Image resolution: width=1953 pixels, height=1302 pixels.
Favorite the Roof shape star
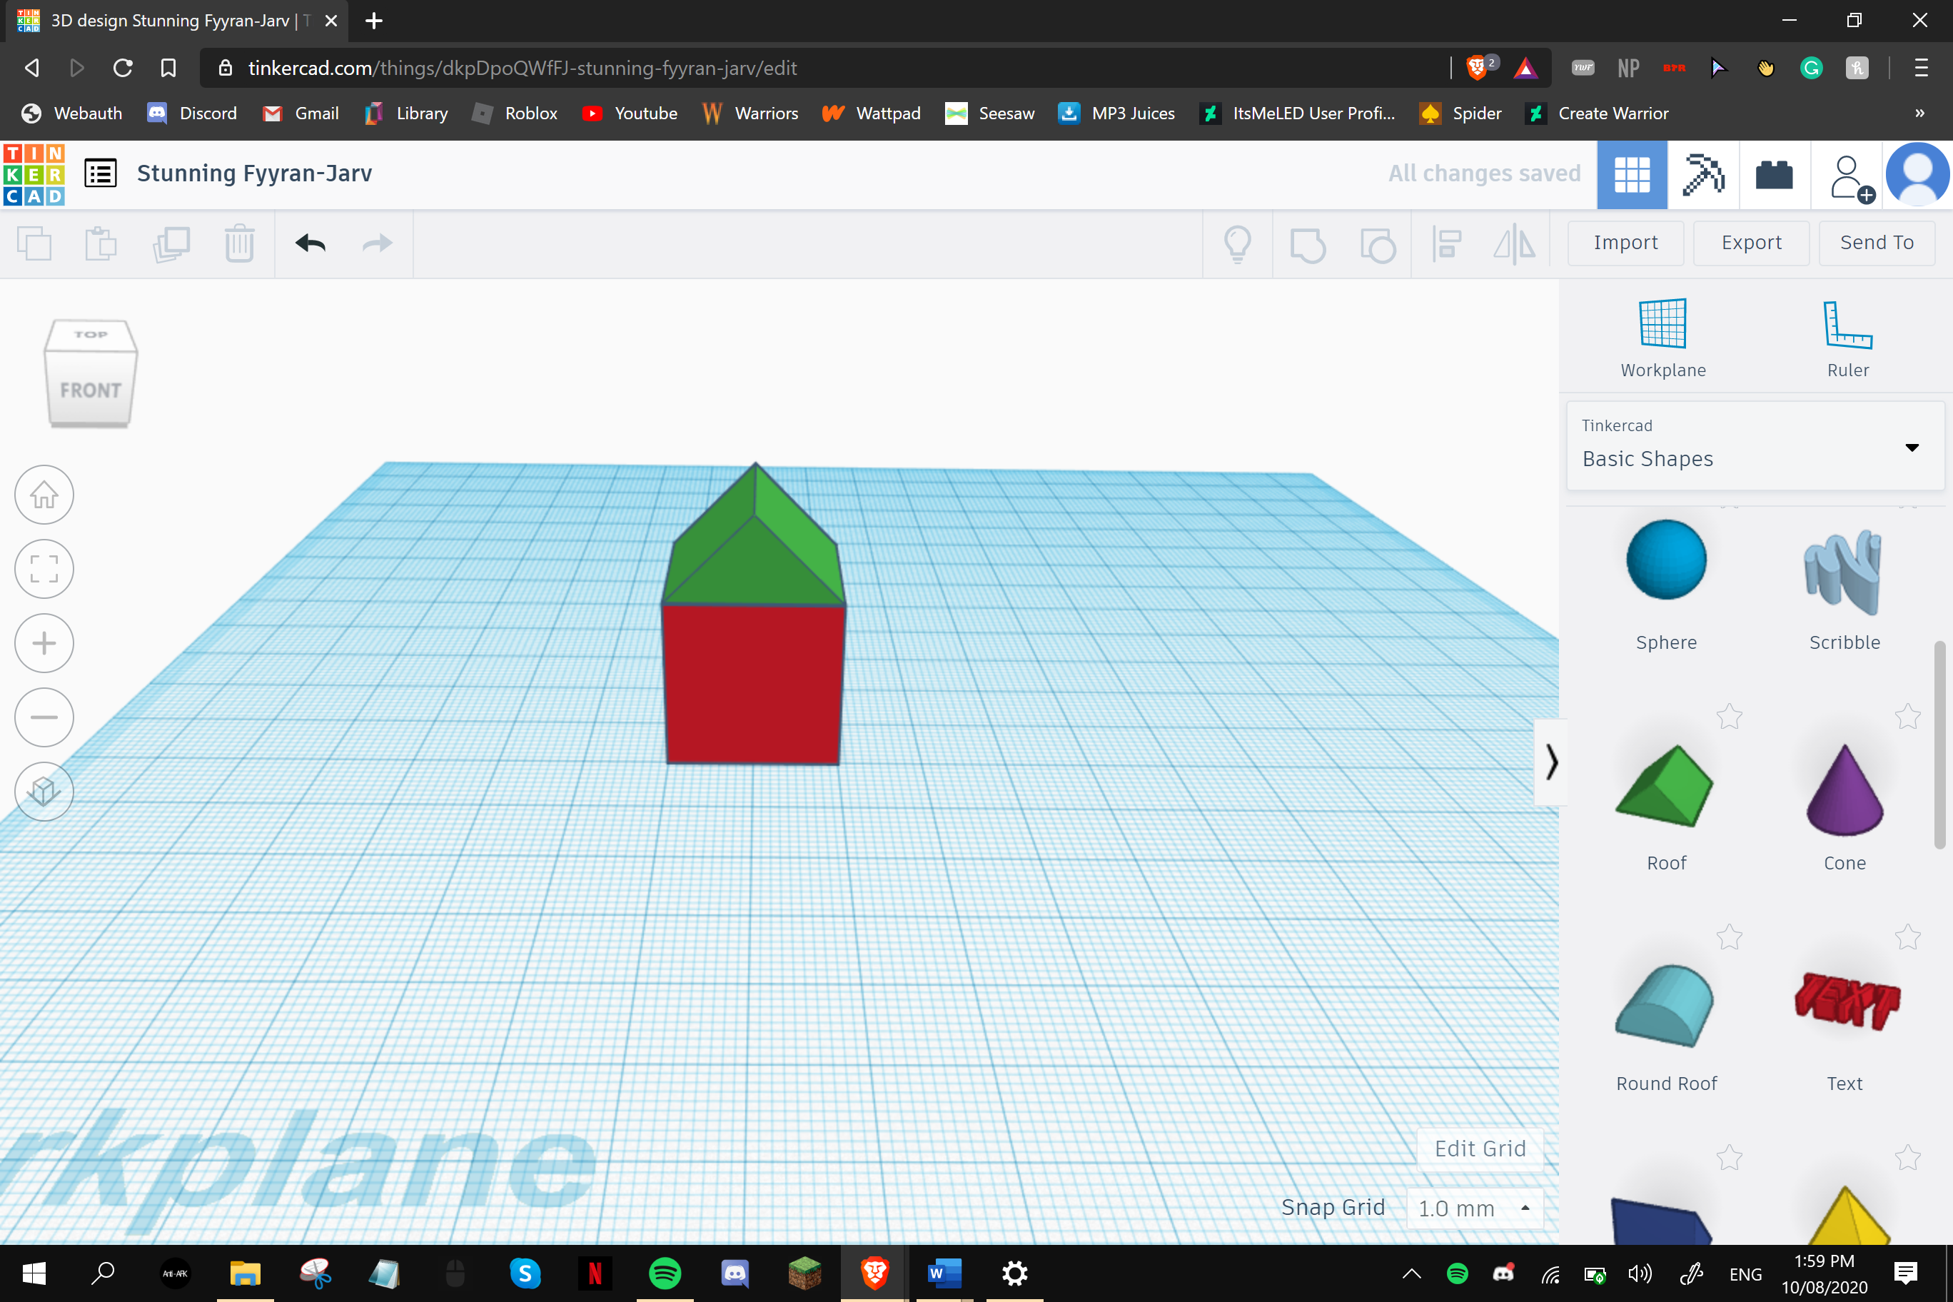coord(1730,716)
